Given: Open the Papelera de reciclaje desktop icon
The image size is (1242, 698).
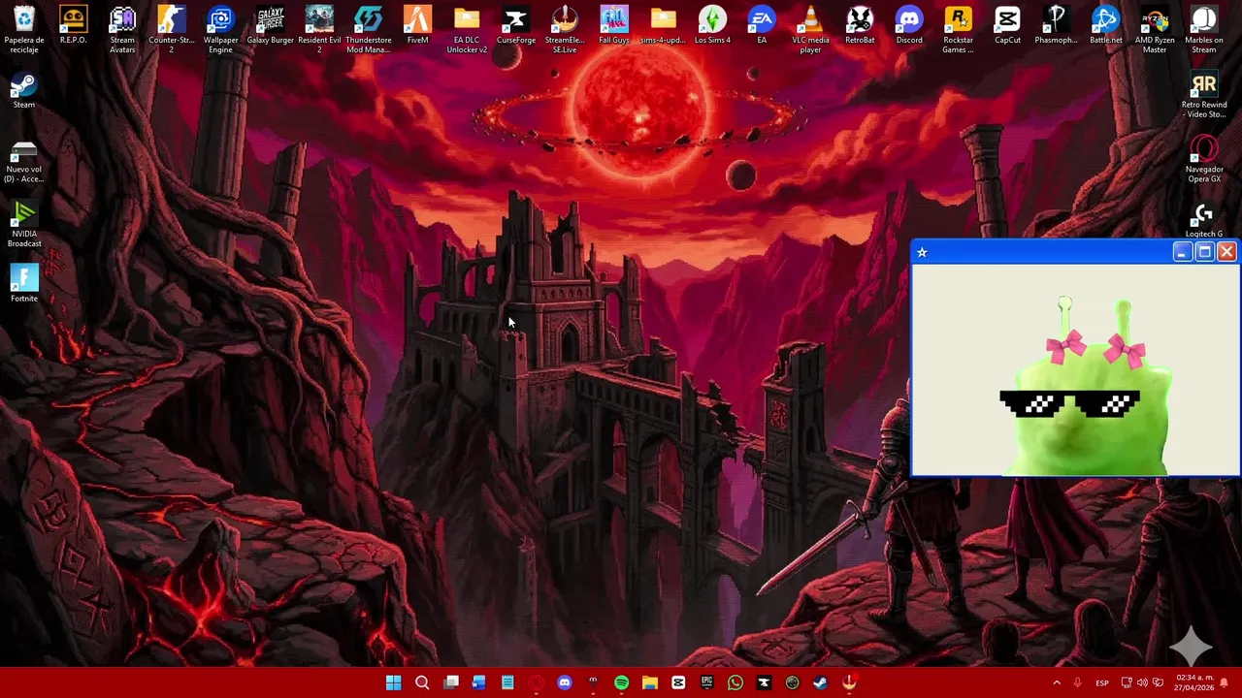Looking at the screenshot, I should (24, 27).
